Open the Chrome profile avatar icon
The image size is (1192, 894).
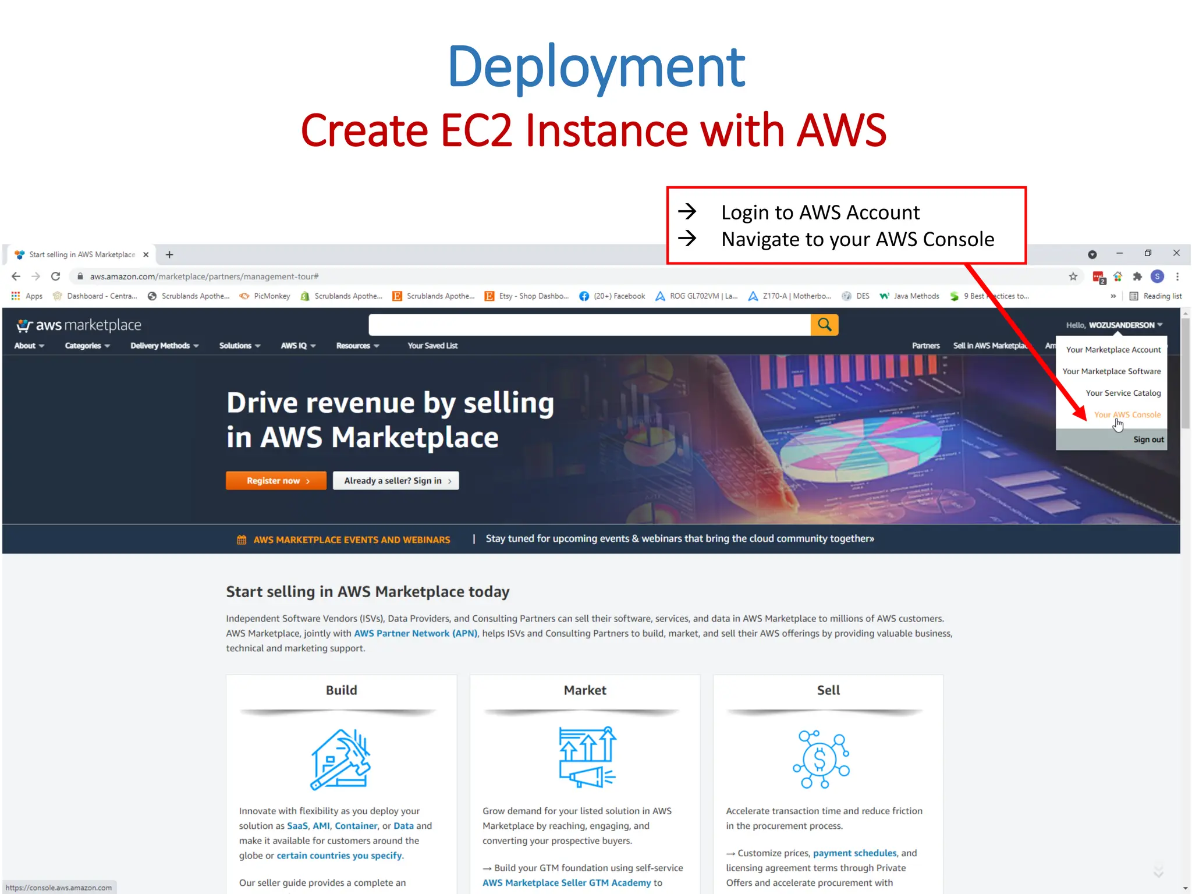point(1157,276)
